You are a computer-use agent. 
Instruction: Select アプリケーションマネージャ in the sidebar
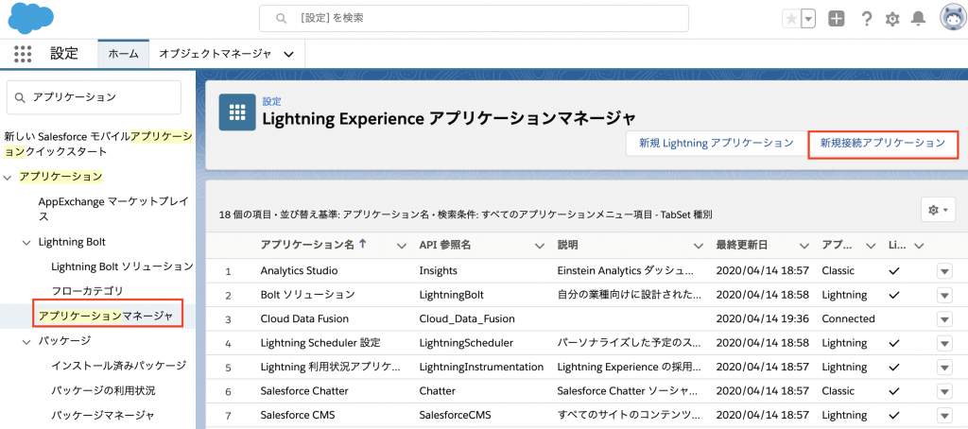point(105,316)
